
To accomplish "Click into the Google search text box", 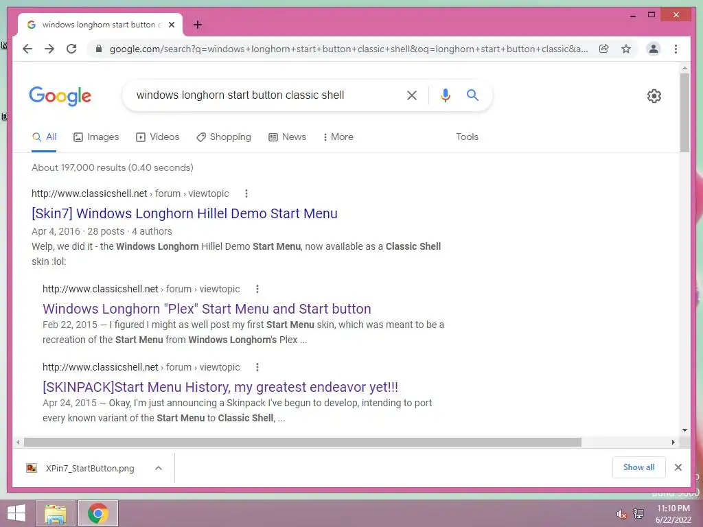I will click(264, 95).
